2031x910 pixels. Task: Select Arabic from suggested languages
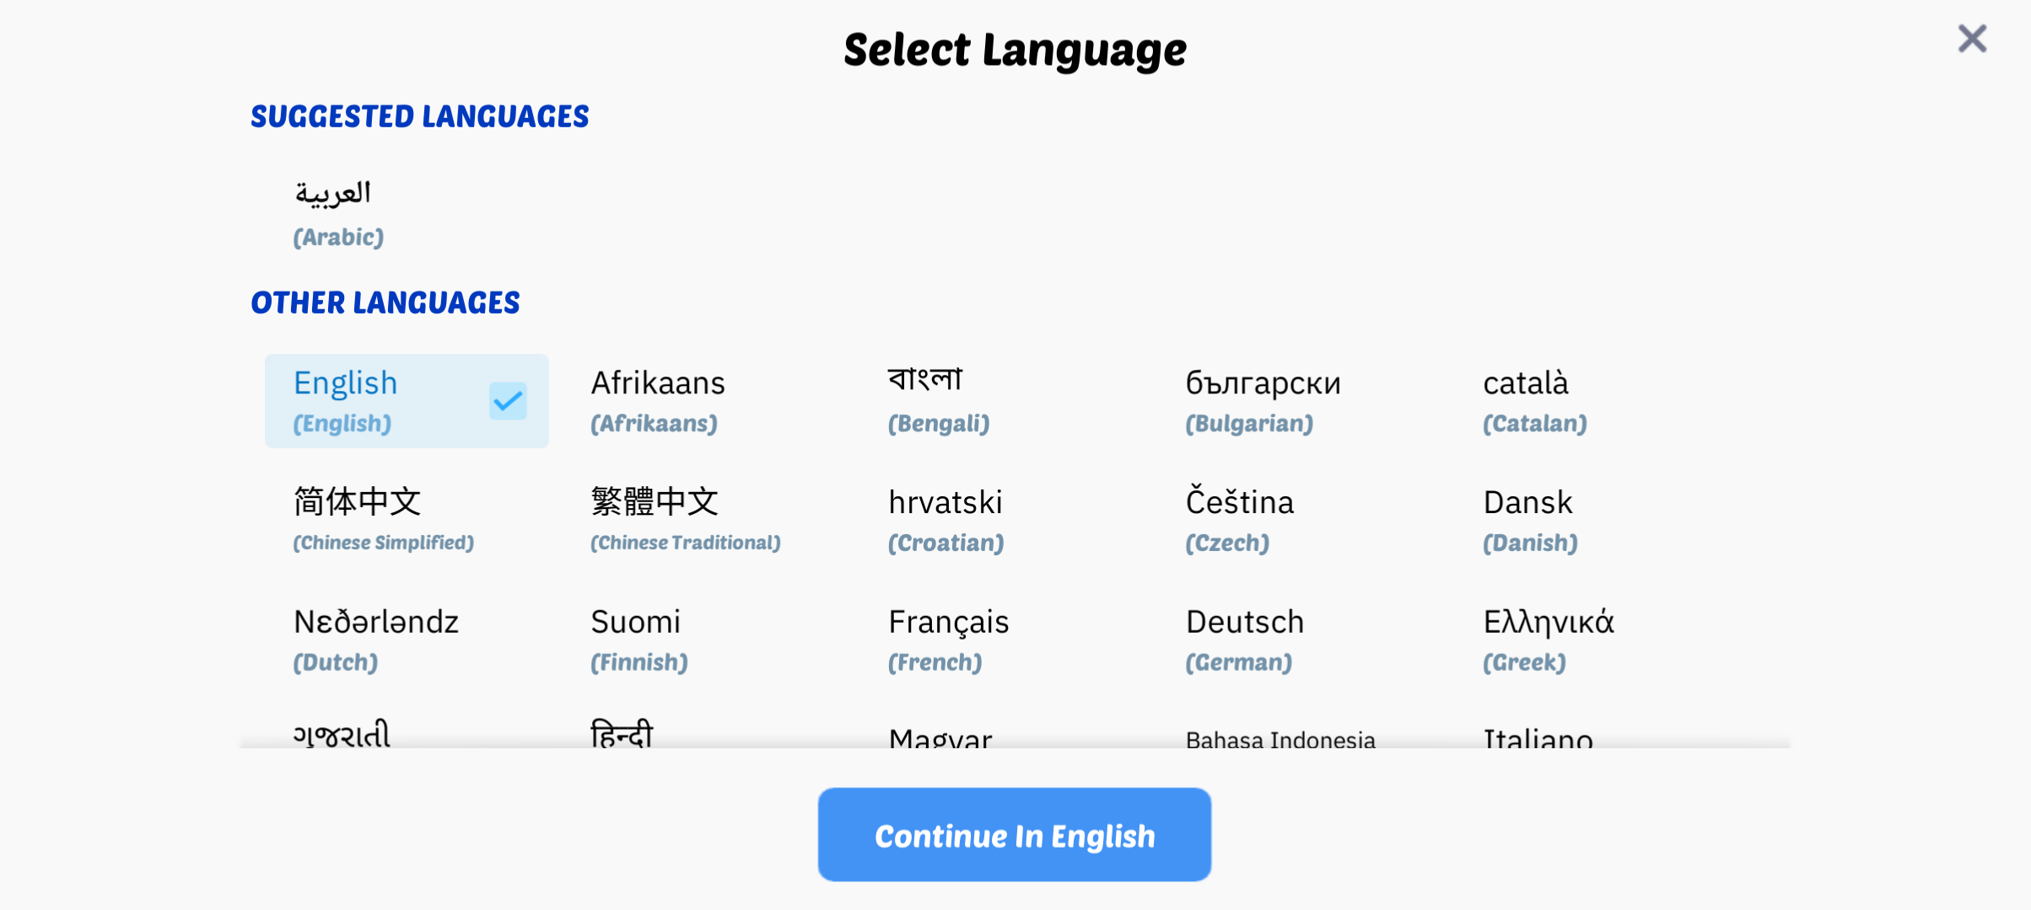coord(337,214)
